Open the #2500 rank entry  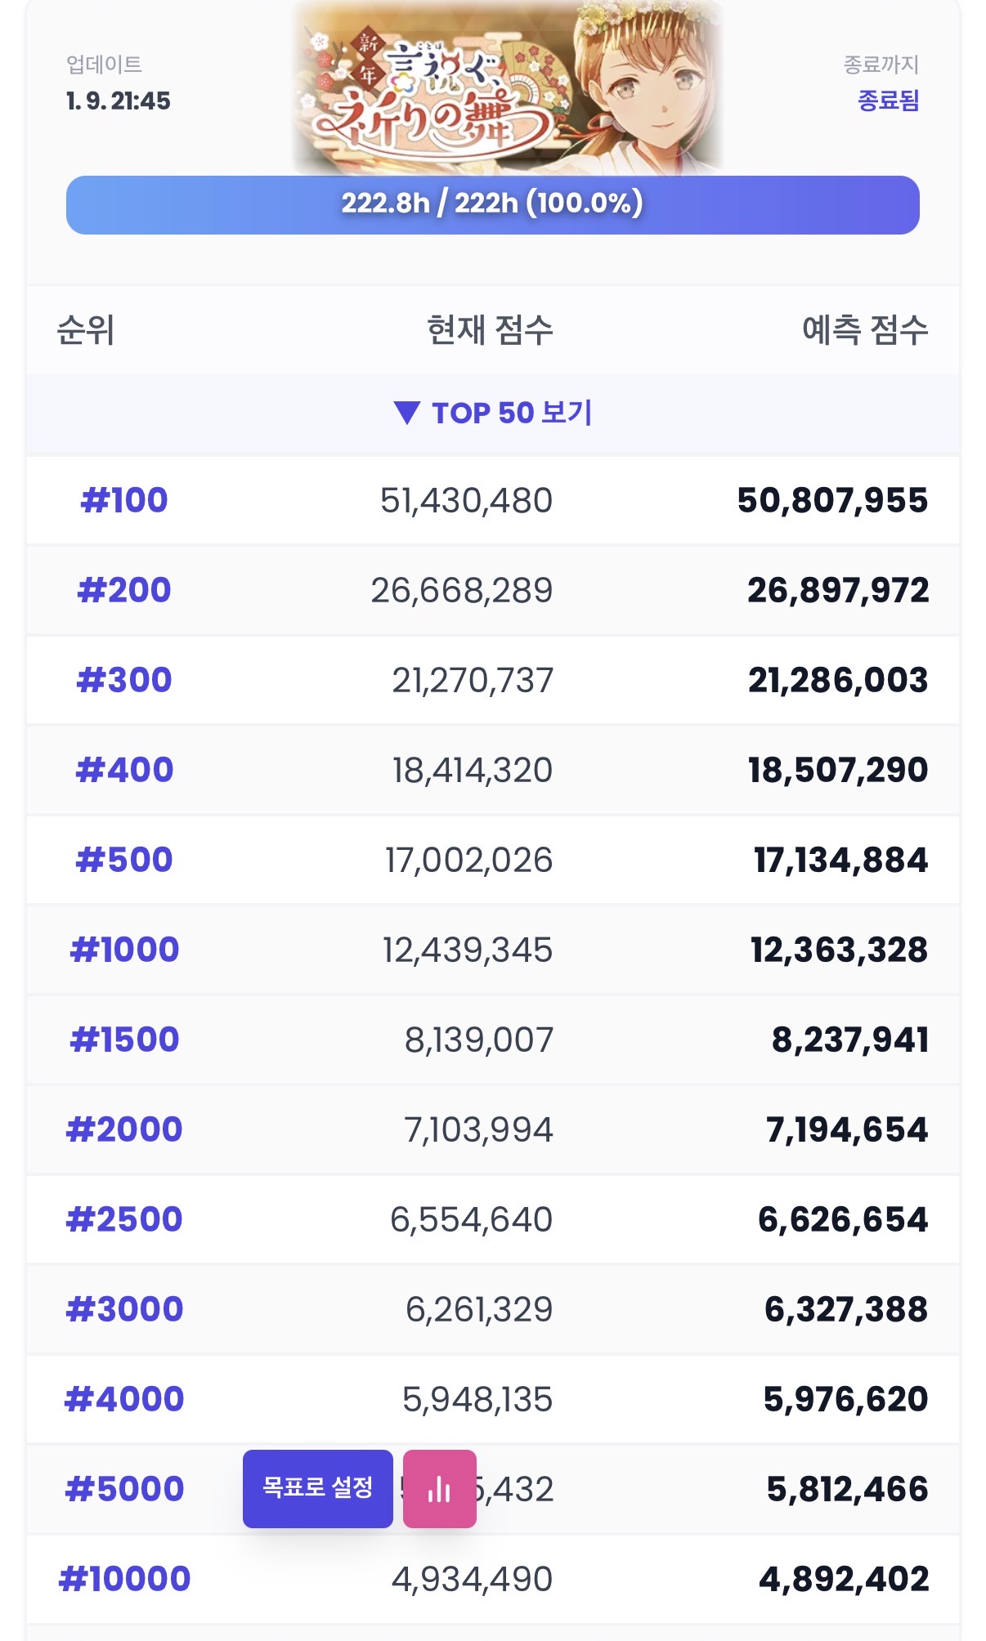coord(493,1219)
